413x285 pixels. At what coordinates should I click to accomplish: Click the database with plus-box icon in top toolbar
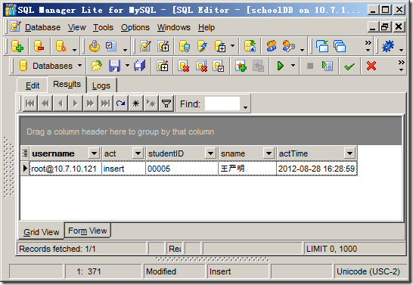[x=220, y=46]
